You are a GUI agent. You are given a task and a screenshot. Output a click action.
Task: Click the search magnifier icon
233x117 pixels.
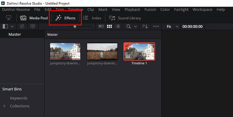tap(129, 27)
